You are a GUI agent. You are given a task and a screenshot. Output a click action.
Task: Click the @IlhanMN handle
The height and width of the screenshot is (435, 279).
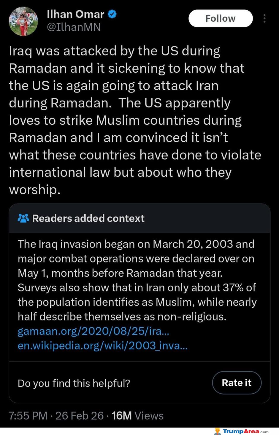coord(74,27)
